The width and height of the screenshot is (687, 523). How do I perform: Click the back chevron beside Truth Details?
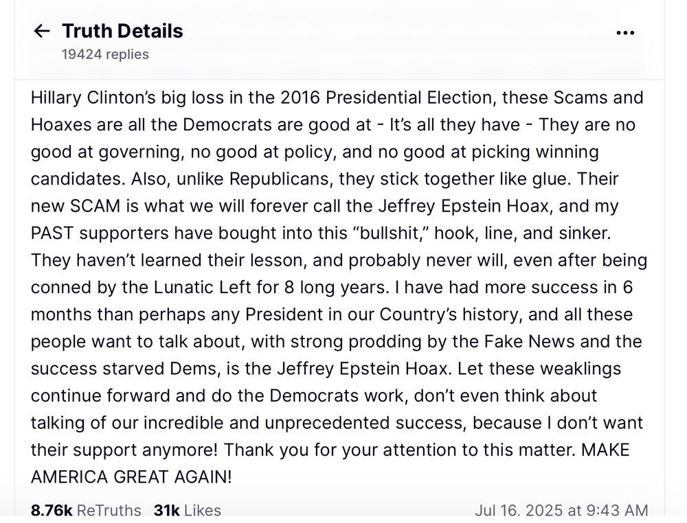click(42, 31)
